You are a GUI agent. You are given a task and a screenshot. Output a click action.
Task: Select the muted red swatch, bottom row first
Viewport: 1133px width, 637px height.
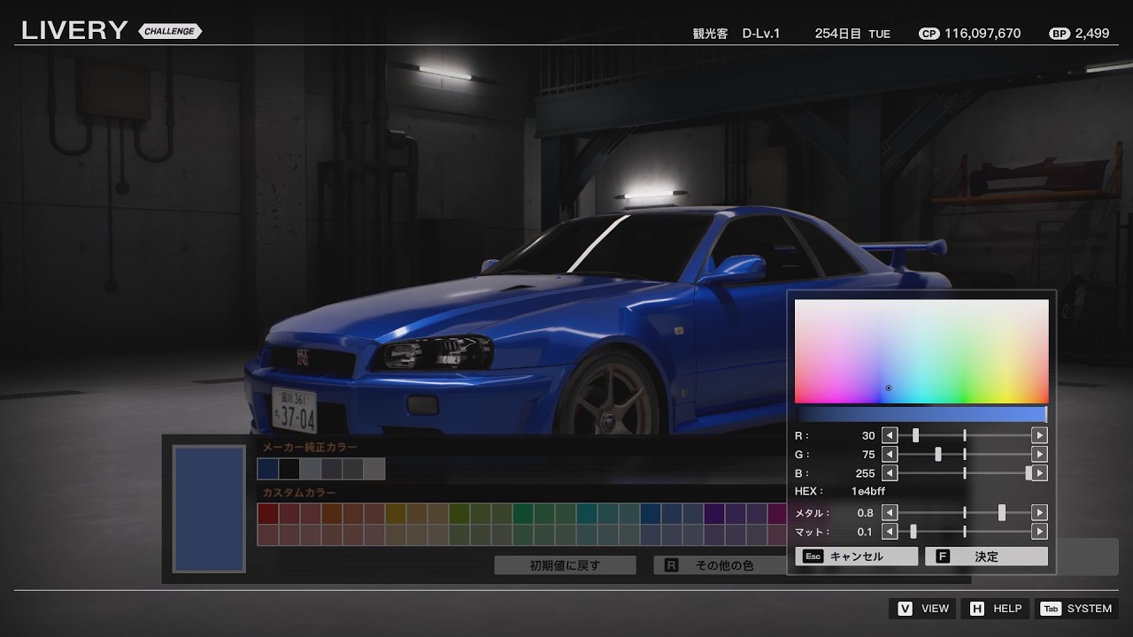coord(267,534)
